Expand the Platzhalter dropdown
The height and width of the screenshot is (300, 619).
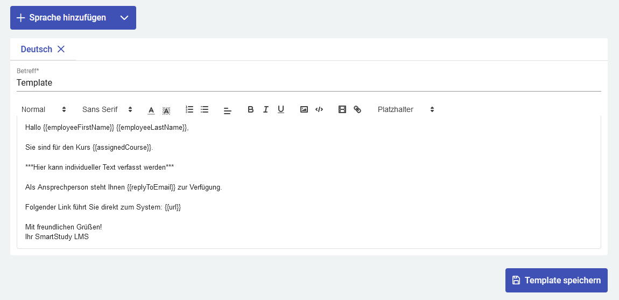(x=406, y=109)
